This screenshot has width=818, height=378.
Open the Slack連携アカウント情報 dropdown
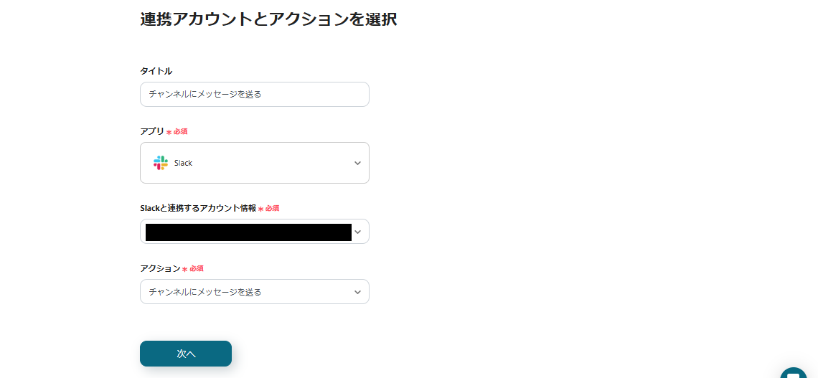click(255, 232)
